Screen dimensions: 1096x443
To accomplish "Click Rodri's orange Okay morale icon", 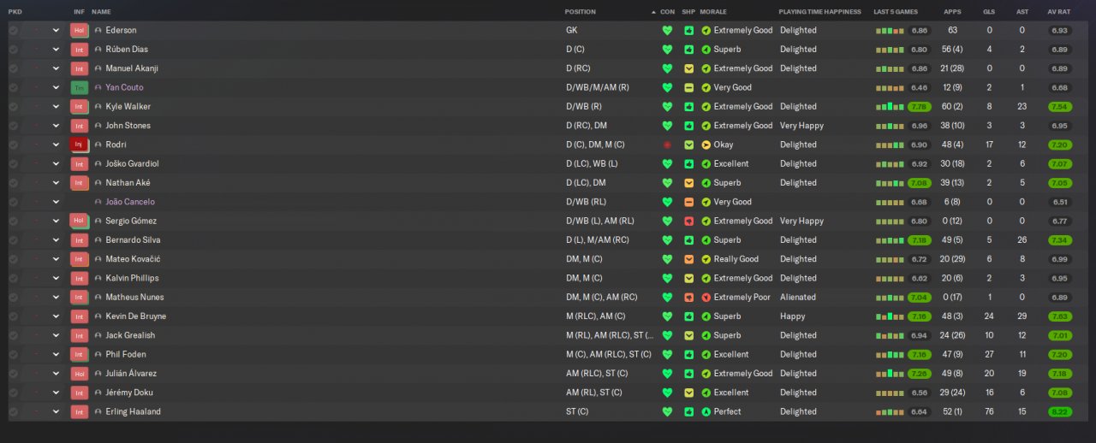I will (x=706, y=145).
